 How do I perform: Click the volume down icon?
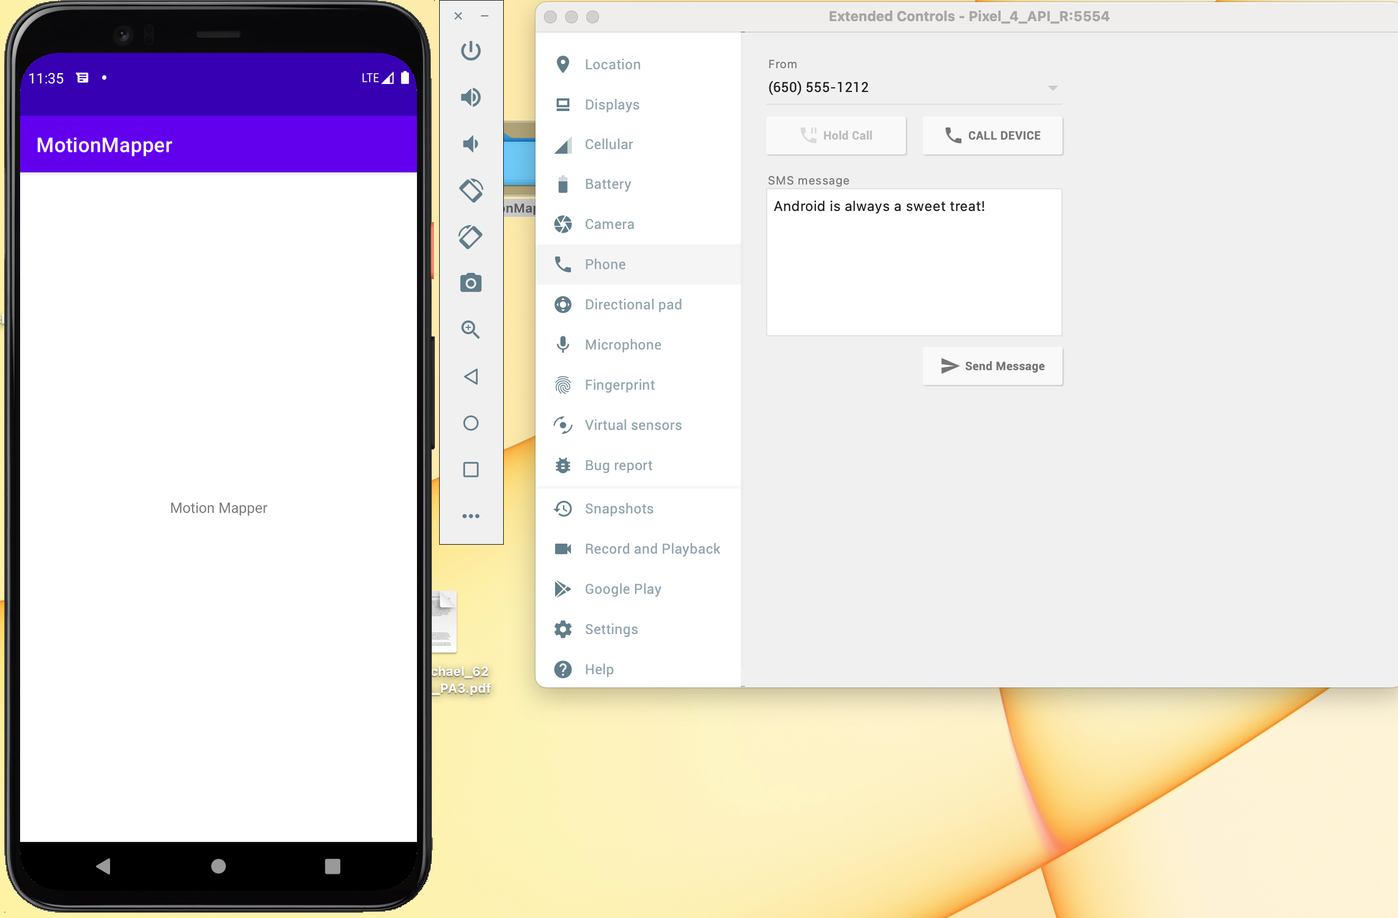click(470, 144)
